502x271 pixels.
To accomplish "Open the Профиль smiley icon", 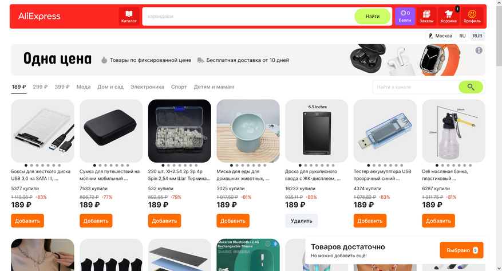I will pos(472,17).
